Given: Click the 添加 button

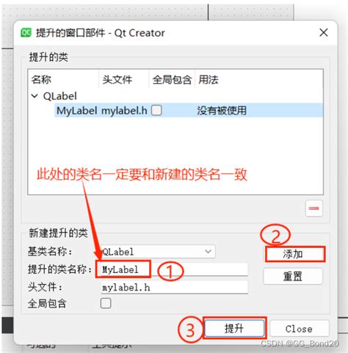Looking at the screenshot, I should (295, 255).
